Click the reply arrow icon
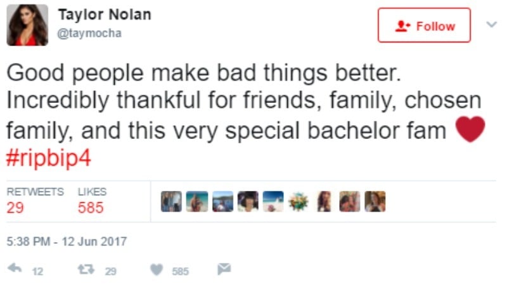 click(x=15, y=270)
